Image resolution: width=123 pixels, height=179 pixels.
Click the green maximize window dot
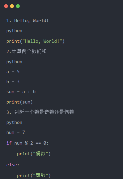tap(18, 6)
